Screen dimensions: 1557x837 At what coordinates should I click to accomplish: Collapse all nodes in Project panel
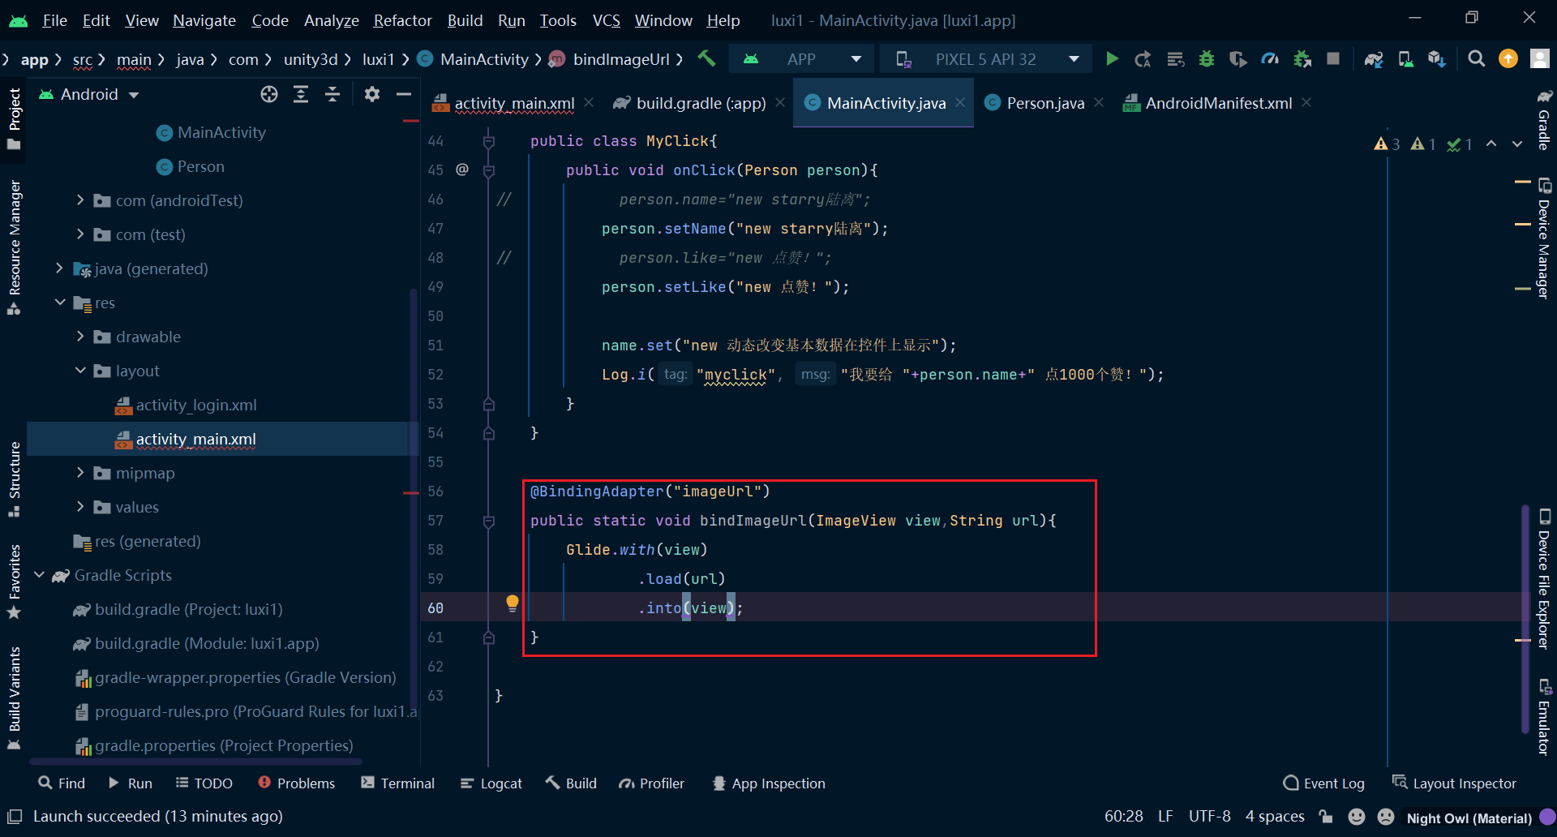click(332, 94)
